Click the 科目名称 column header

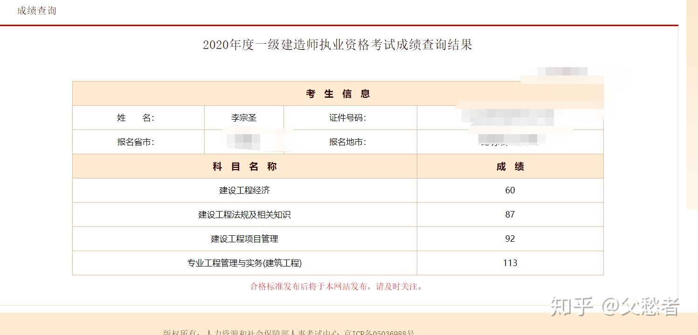pyautogui.click(x=244, y=166)
